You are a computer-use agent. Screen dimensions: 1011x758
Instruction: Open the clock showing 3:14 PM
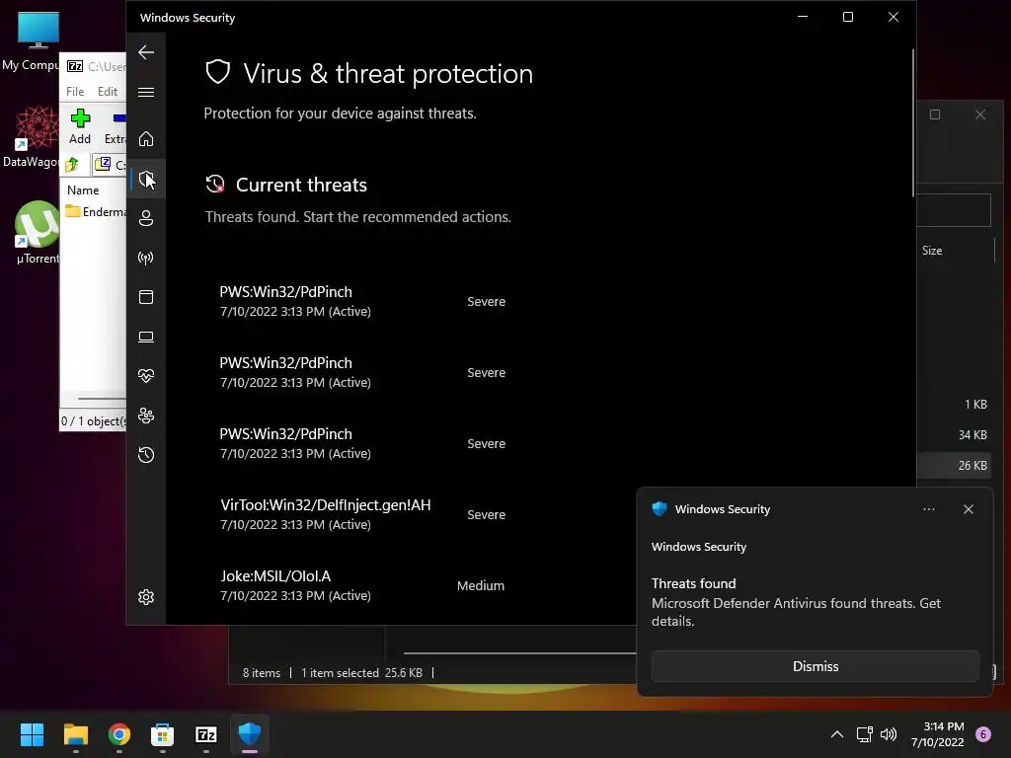(938, 734)
